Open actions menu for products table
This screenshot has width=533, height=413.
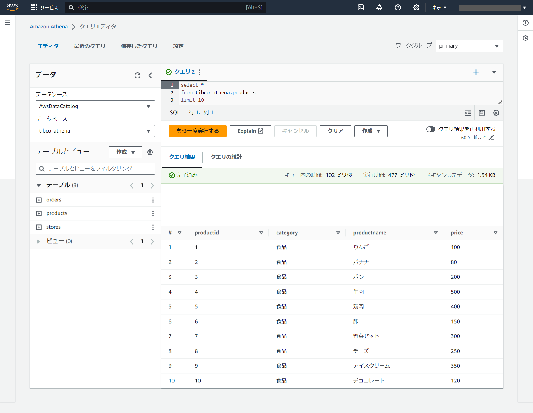coord(153,213)
